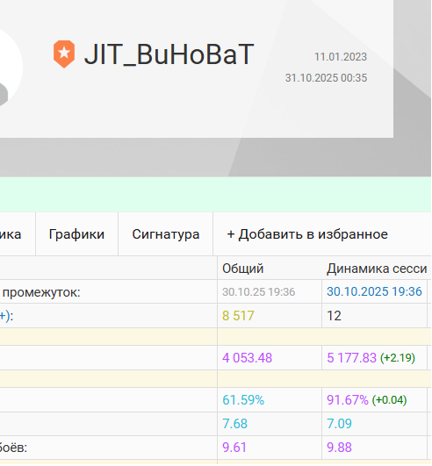Click the 8 517 battles value
This screenshot has height=466, width=432.
(x=238, y=316)
